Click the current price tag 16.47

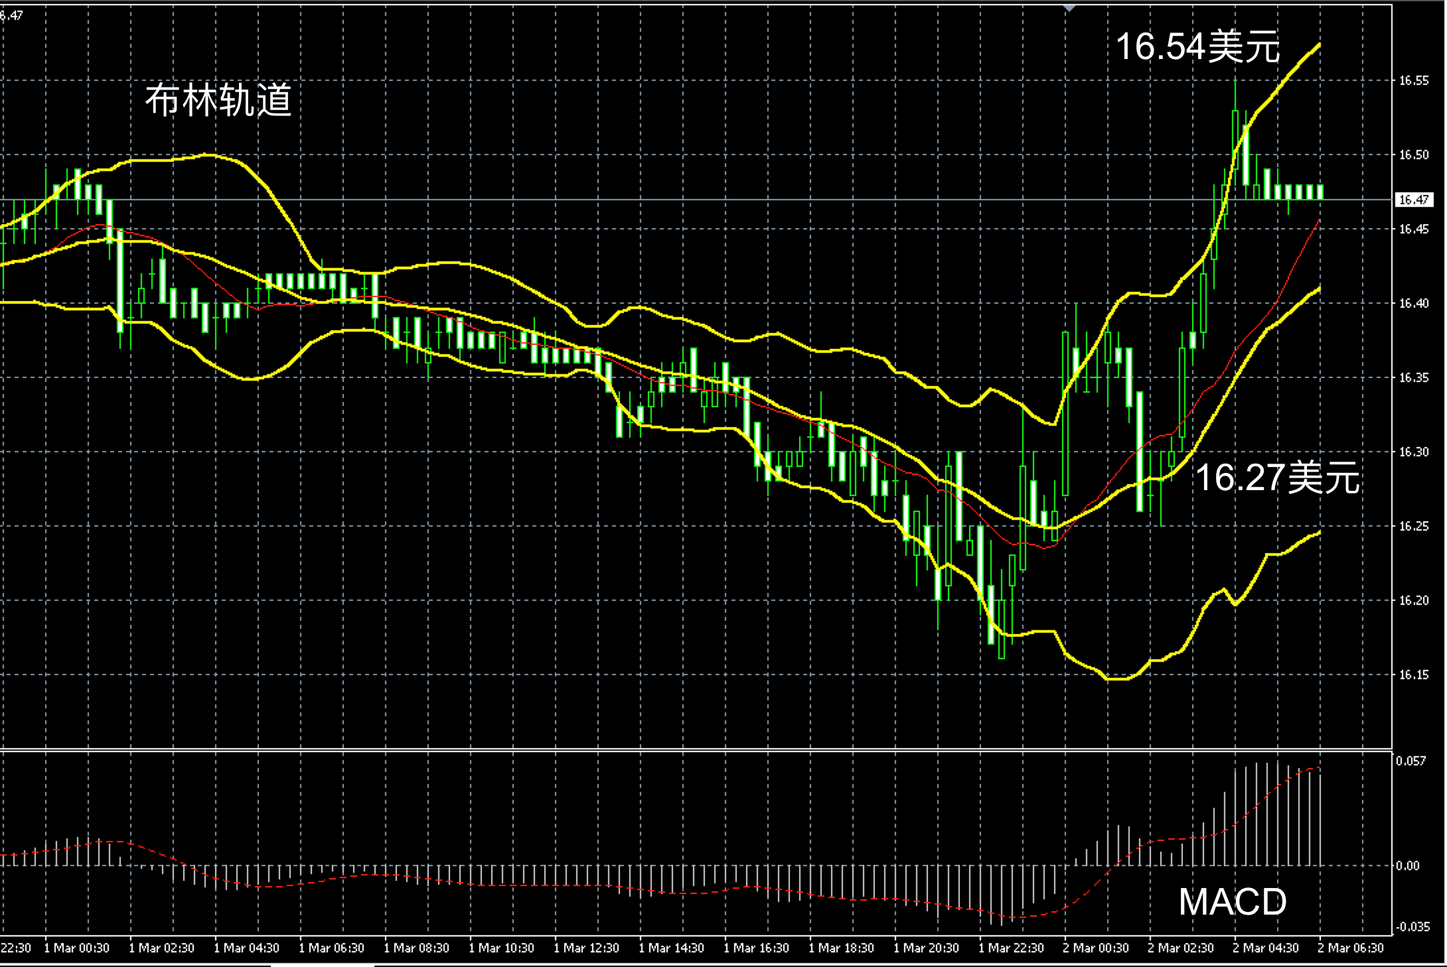[1413, 200]
